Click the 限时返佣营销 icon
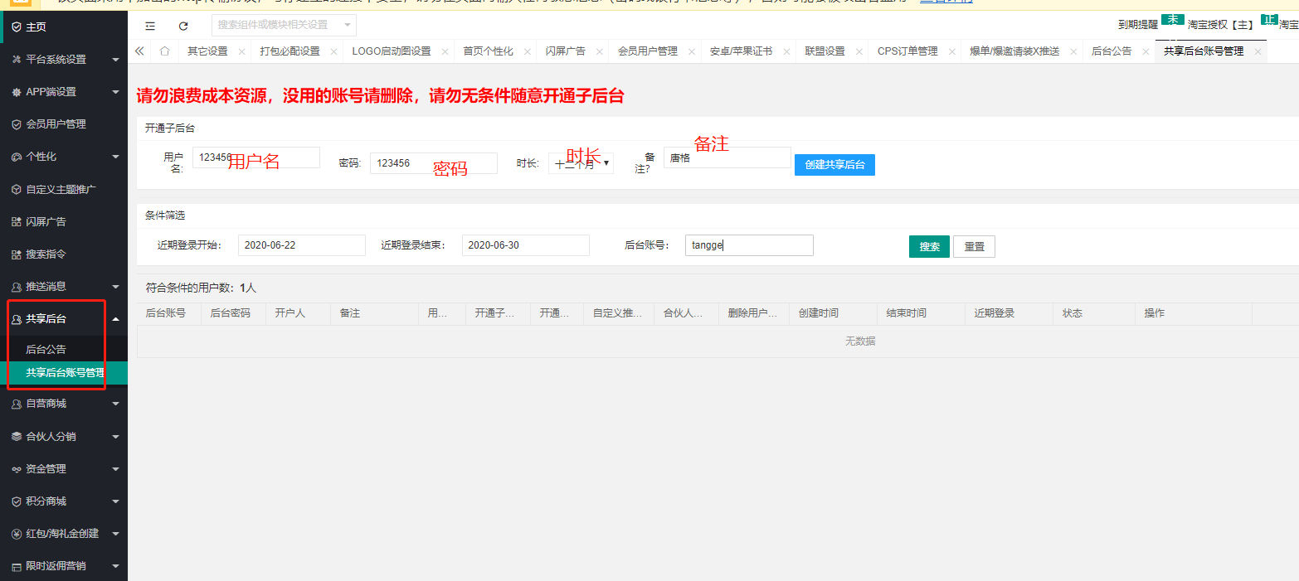1299x581 pixels. 17,567
